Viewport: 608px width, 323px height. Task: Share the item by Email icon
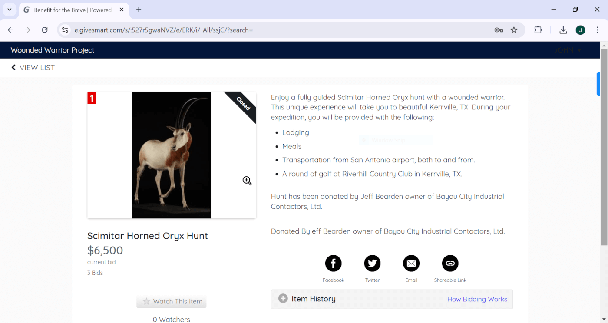(x=411, y=263)
